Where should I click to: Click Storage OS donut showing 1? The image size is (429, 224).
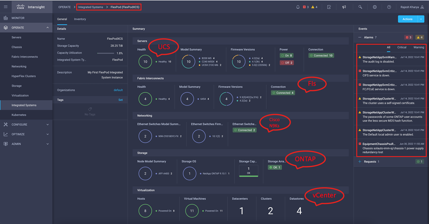189,174
